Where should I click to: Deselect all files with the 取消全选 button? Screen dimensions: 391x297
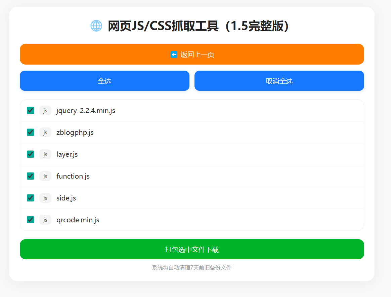279,81
